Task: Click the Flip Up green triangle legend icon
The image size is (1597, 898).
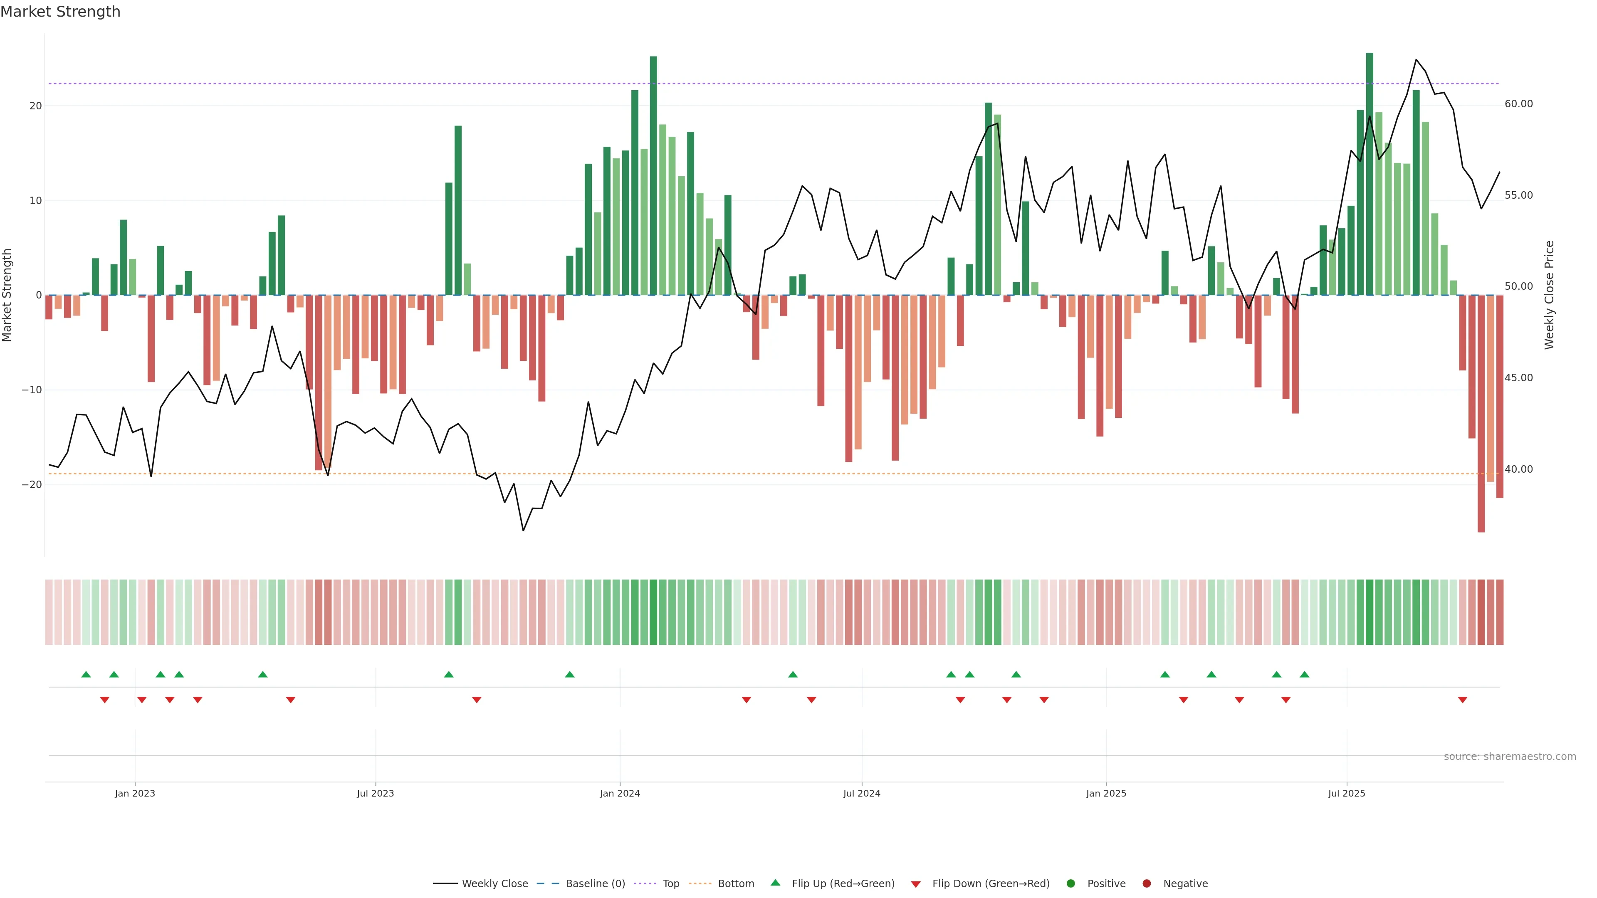Action: pos(775,883)
